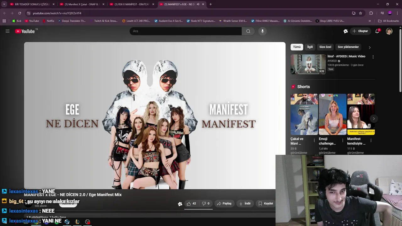Select the Tümü filter chip
The image size is (402, 226).
click(297, 47)
